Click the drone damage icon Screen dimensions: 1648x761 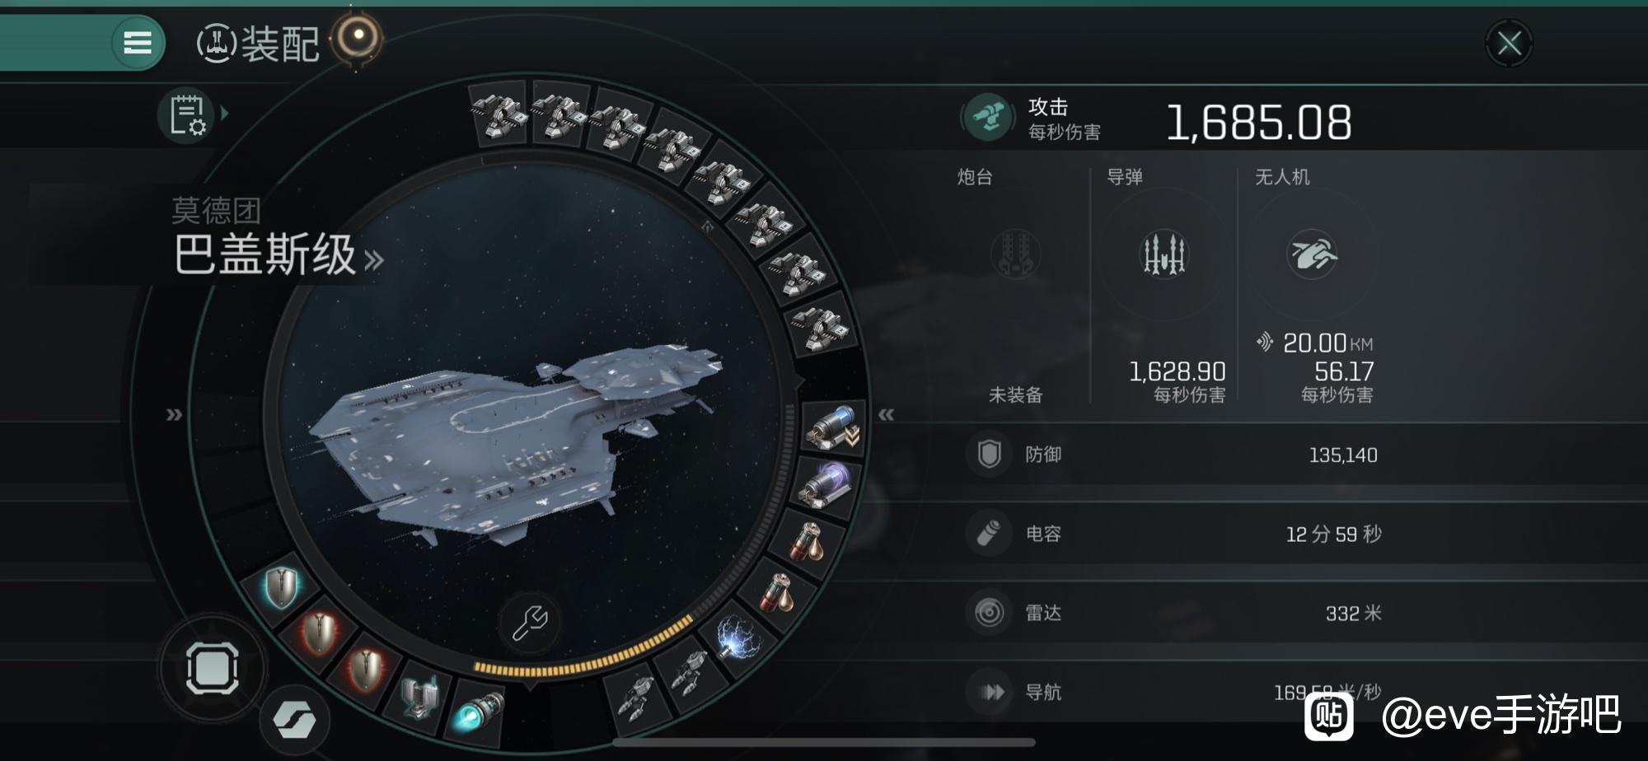[1312, 254]
